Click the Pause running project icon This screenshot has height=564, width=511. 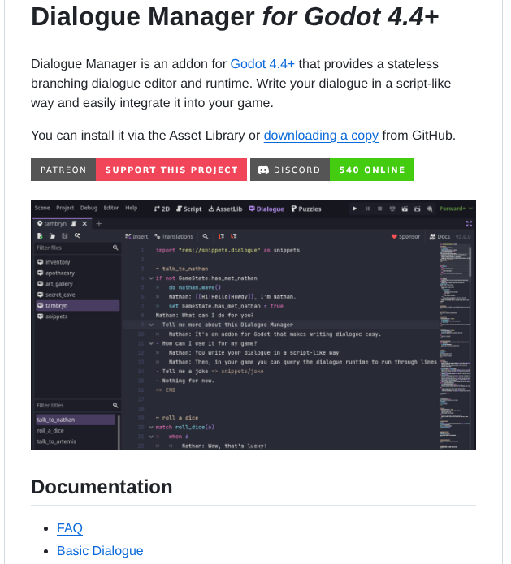tap(367, 209)
